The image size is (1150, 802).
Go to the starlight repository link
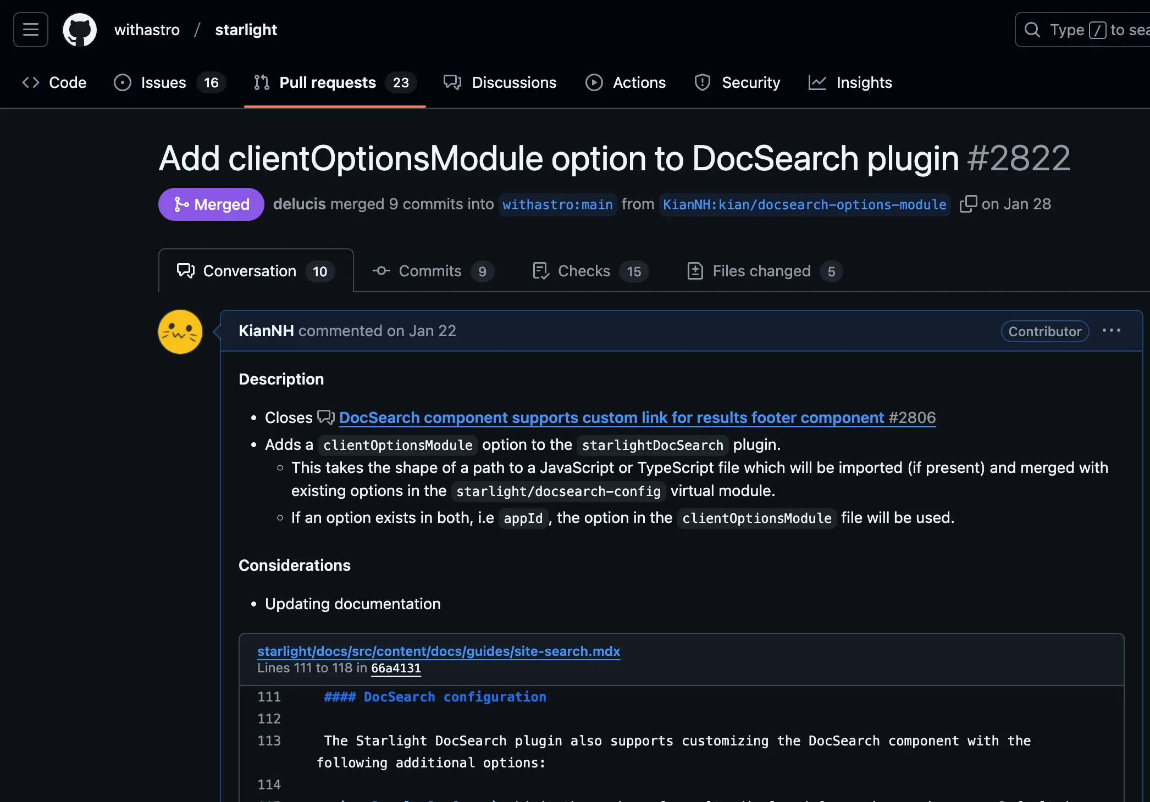pos(246,30)
